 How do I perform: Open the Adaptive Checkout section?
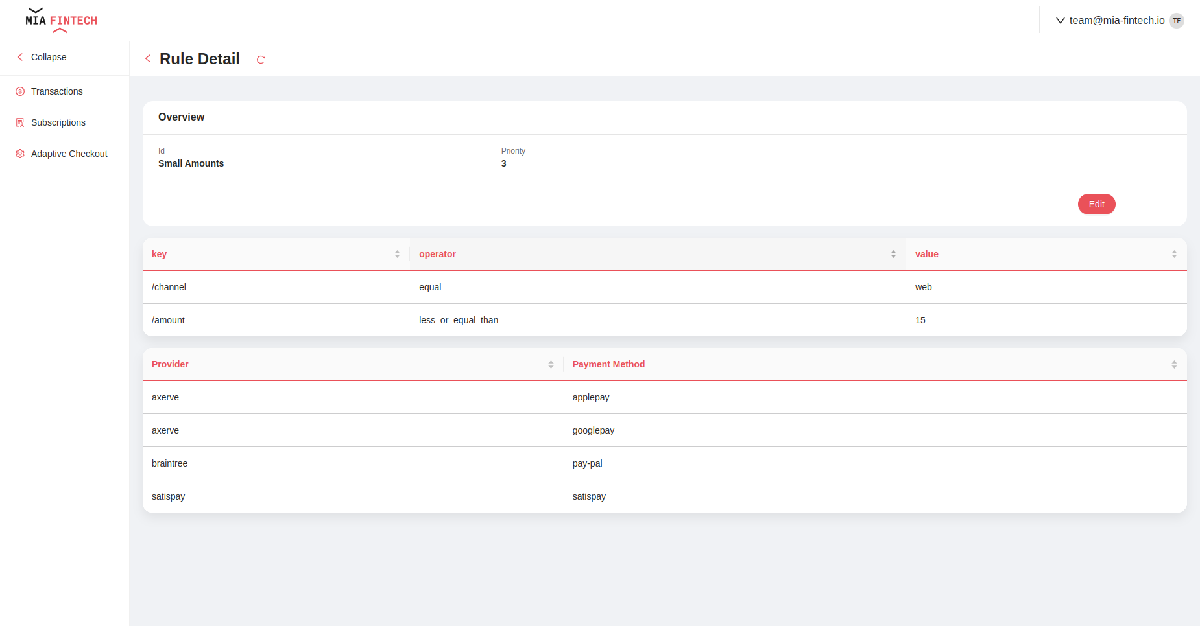pos(69,153)
